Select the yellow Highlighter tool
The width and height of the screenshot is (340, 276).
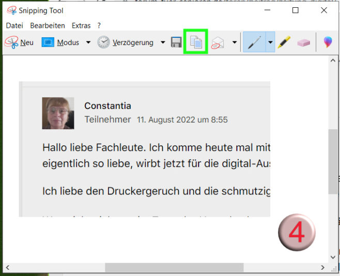click(x=284, y=43)
